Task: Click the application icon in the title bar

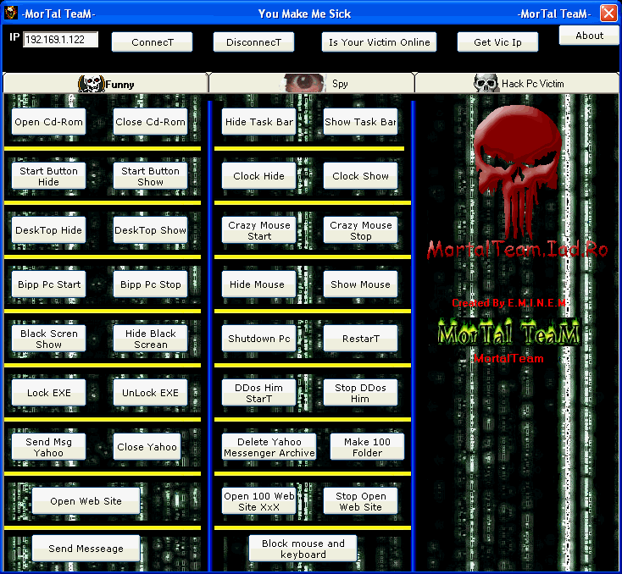Action: (x=11, y=14)
